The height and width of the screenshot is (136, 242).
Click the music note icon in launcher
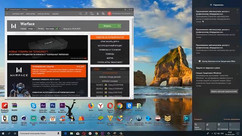[86, 14]
